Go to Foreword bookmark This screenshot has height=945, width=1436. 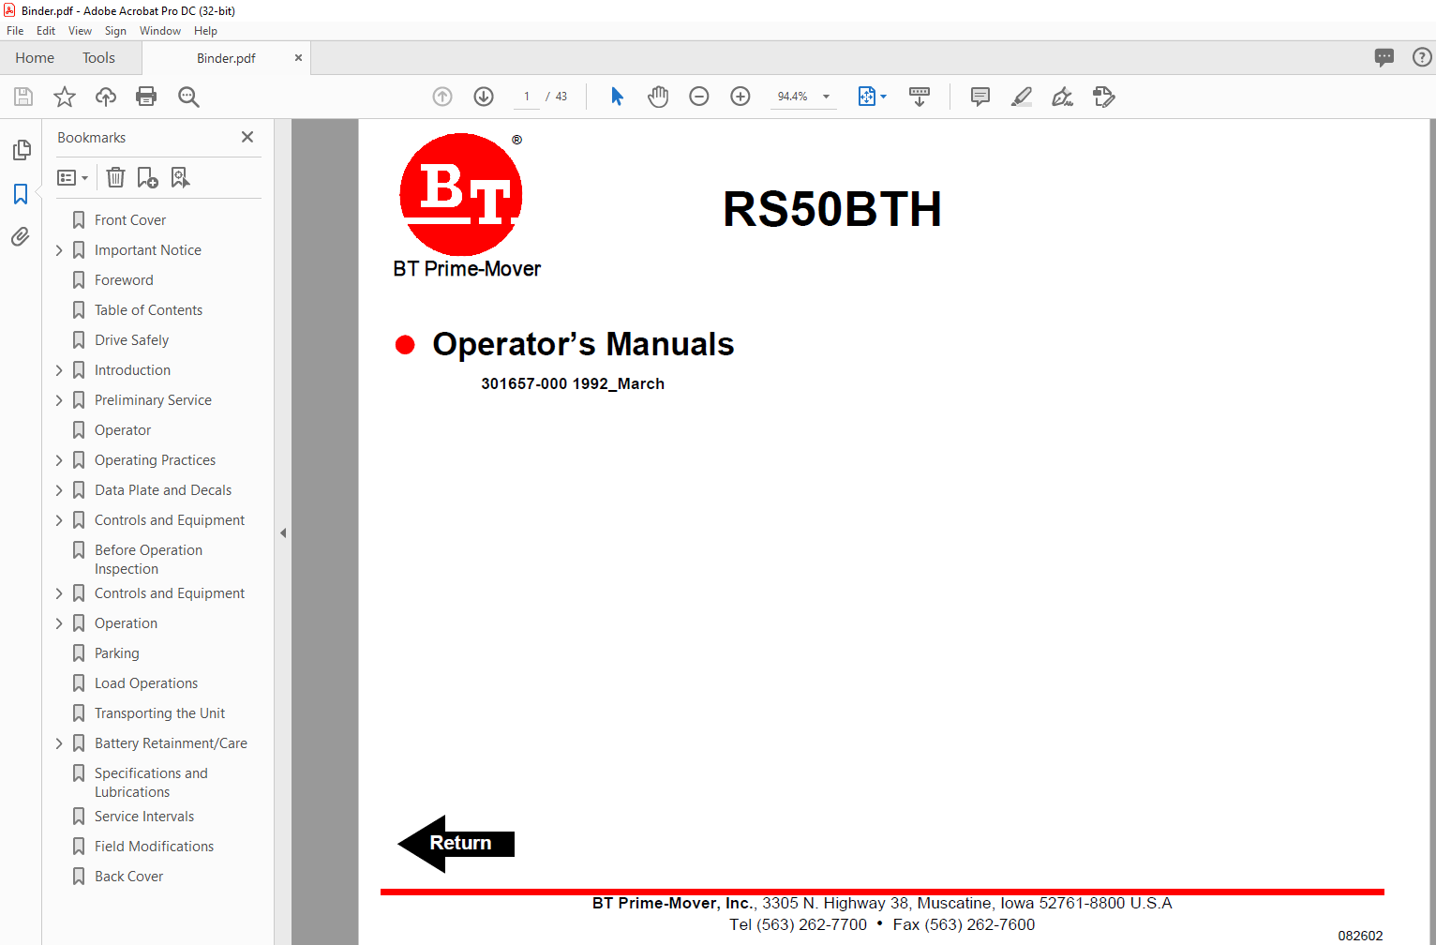click(x=124, y=280)
